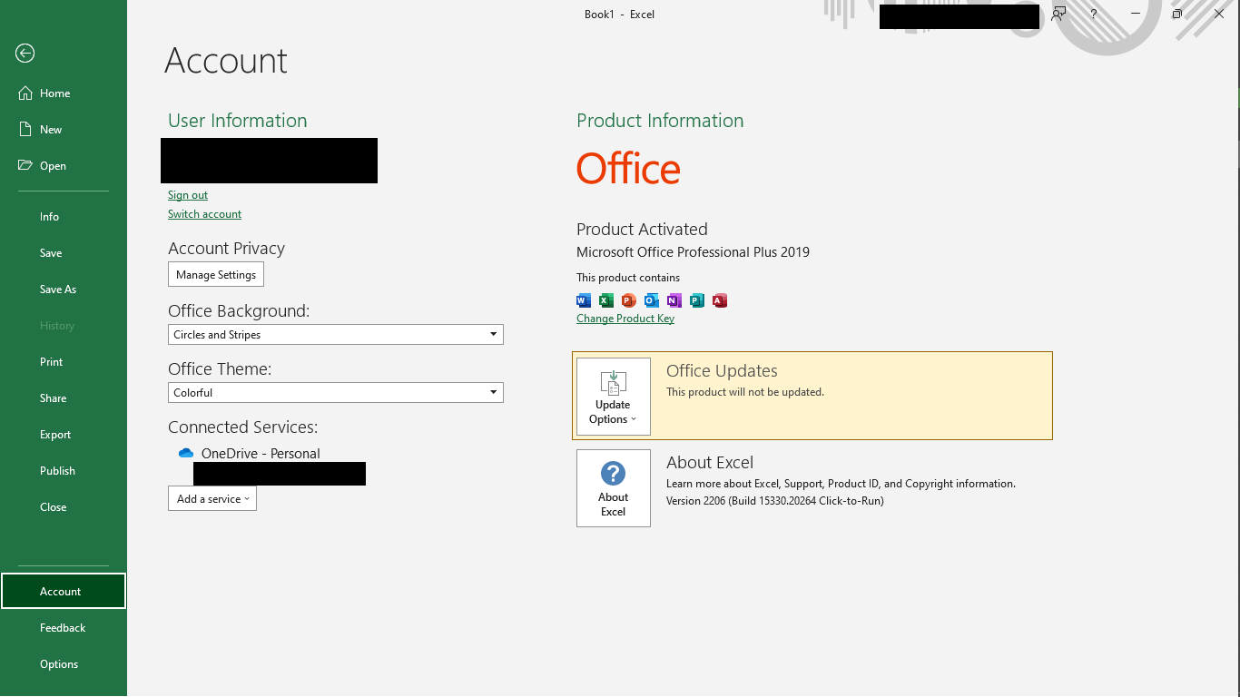This screenshot has width=1240, height=697.
Task: Click the OneDrive cloud icon
Action: tap(186, 453)
